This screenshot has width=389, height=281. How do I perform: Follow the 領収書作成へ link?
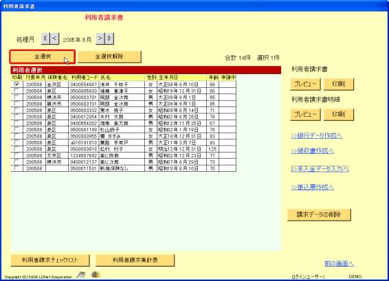[x=312, y=150]
